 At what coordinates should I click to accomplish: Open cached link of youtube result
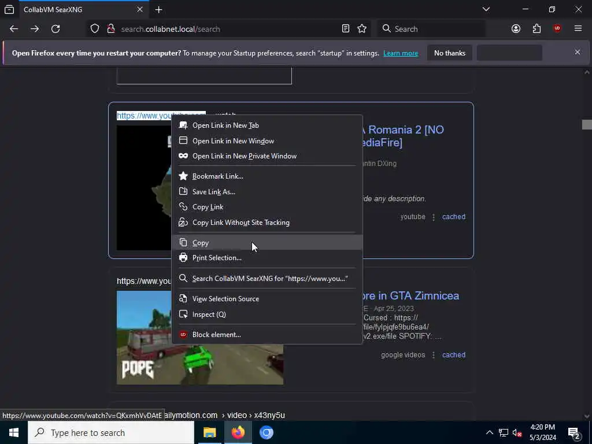click(453, 217)
